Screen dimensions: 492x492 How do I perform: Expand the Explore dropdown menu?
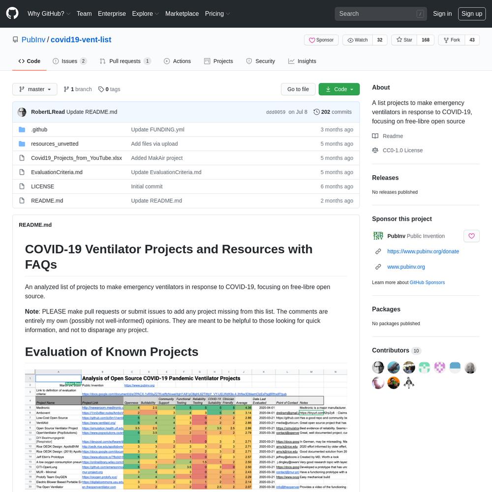[145, 14]
